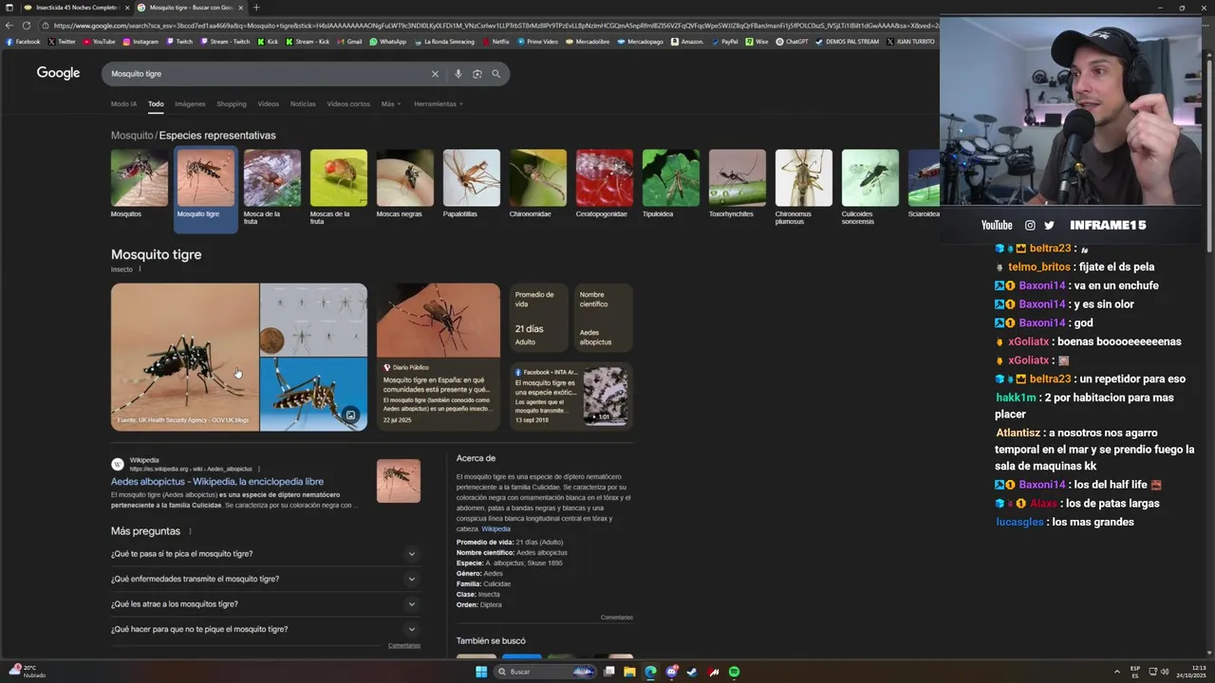Image resolution: width=1215 pixels, height=683 pixels.
Task: Open the WhatsApp bookmark
Action: point(387,42)
